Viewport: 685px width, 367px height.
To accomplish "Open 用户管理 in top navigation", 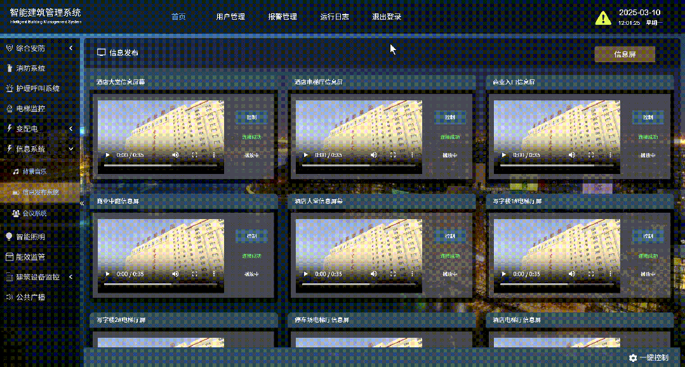I will (x=230, y=17).
